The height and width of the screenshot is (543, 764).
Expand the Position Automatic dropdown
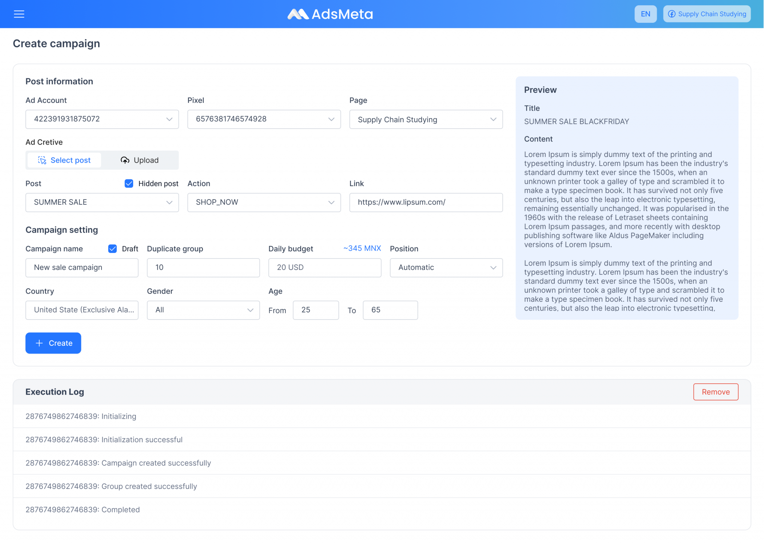(446, 268)
